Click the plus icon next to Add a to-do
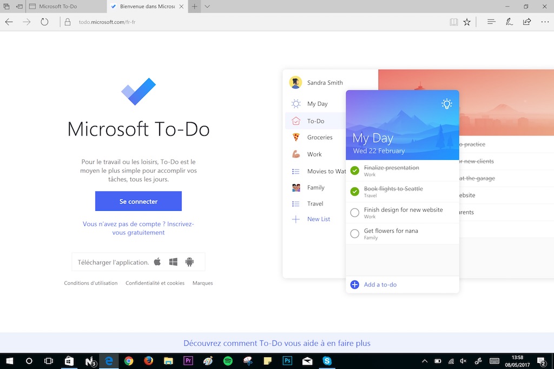The width and height of the screenshot is (554, 369). coord(354,285)
